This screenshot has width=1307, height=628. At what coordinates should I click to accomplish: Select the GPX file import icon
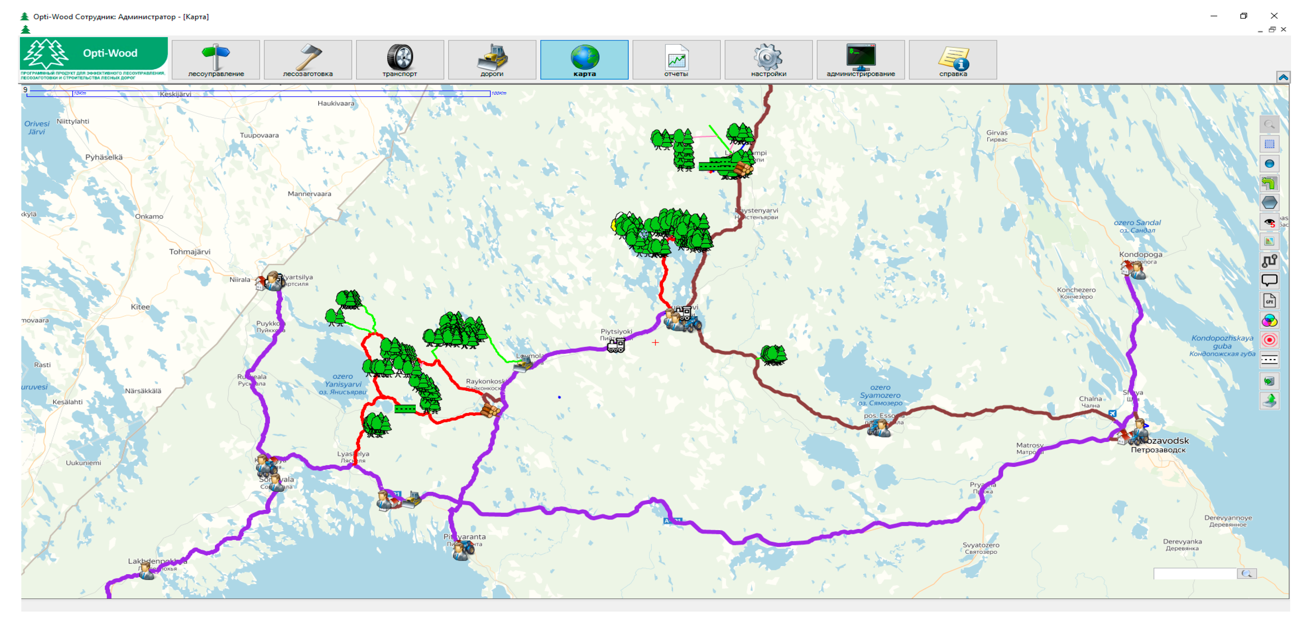tap(1269, 301)
